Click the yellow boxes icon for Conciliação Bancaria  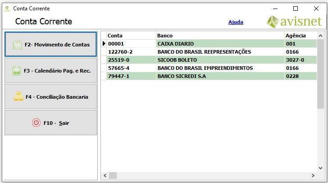[x=18, y=96]
